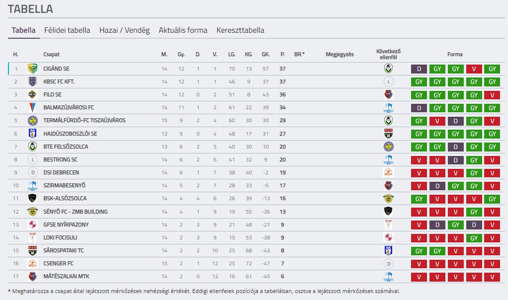Screen dimensions: 508x300
Task: Select Aktuális forma tab
Action: click(x=183, y=30)
